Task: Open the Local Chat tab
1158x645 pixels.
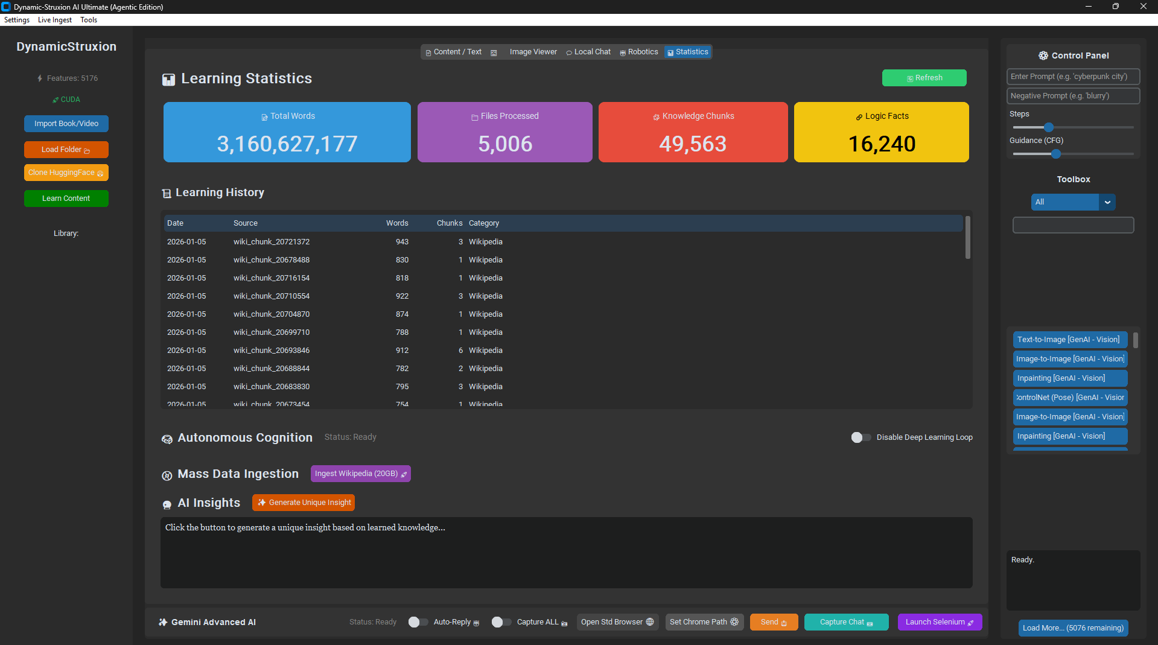Action: (x=588, y=52)
